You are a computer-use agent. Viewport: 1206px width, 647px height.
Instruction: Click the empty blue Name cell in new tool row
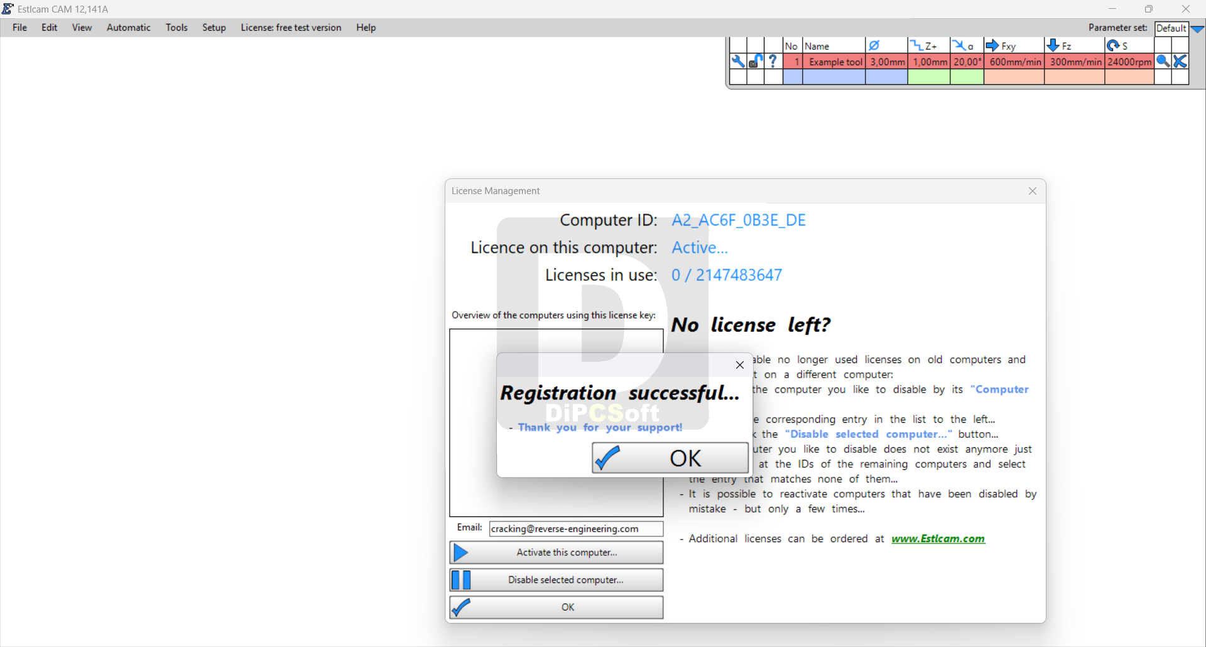834,77
